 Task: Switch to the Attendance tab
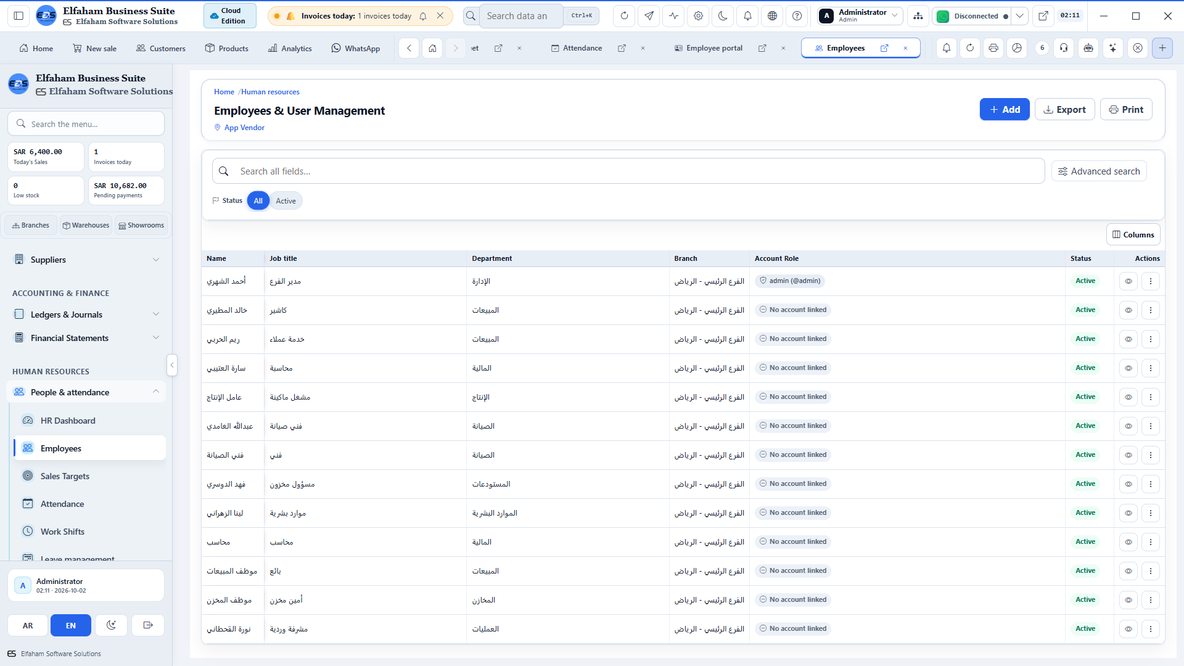pos(582,48)
